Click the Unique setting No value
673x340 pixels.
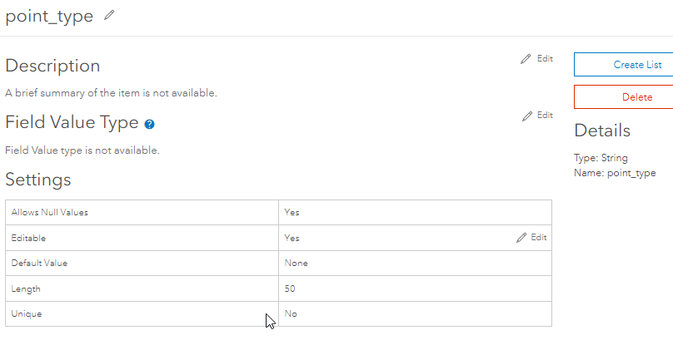[x=291, y=314]
